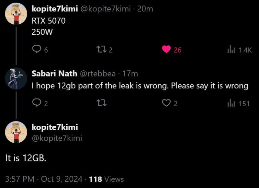The image size is (259, 188).
Task: Open kopite7kimi's avatar on the top tweet
Action: click(16, 13)
